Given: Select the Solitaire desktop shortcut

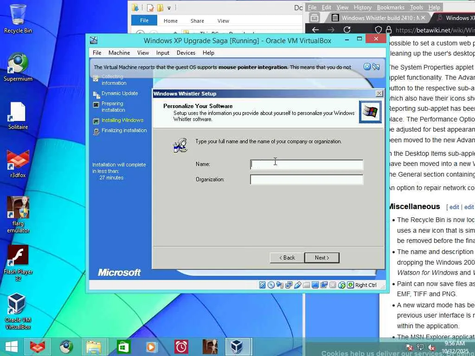Looking at the screenshot, I should (x=18, y=116).
